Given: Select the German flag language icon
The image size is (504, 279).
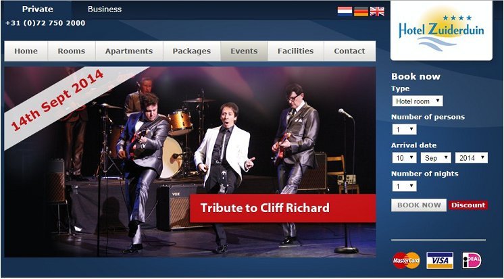Looking at the screenshot, I should tap(361, 11).
